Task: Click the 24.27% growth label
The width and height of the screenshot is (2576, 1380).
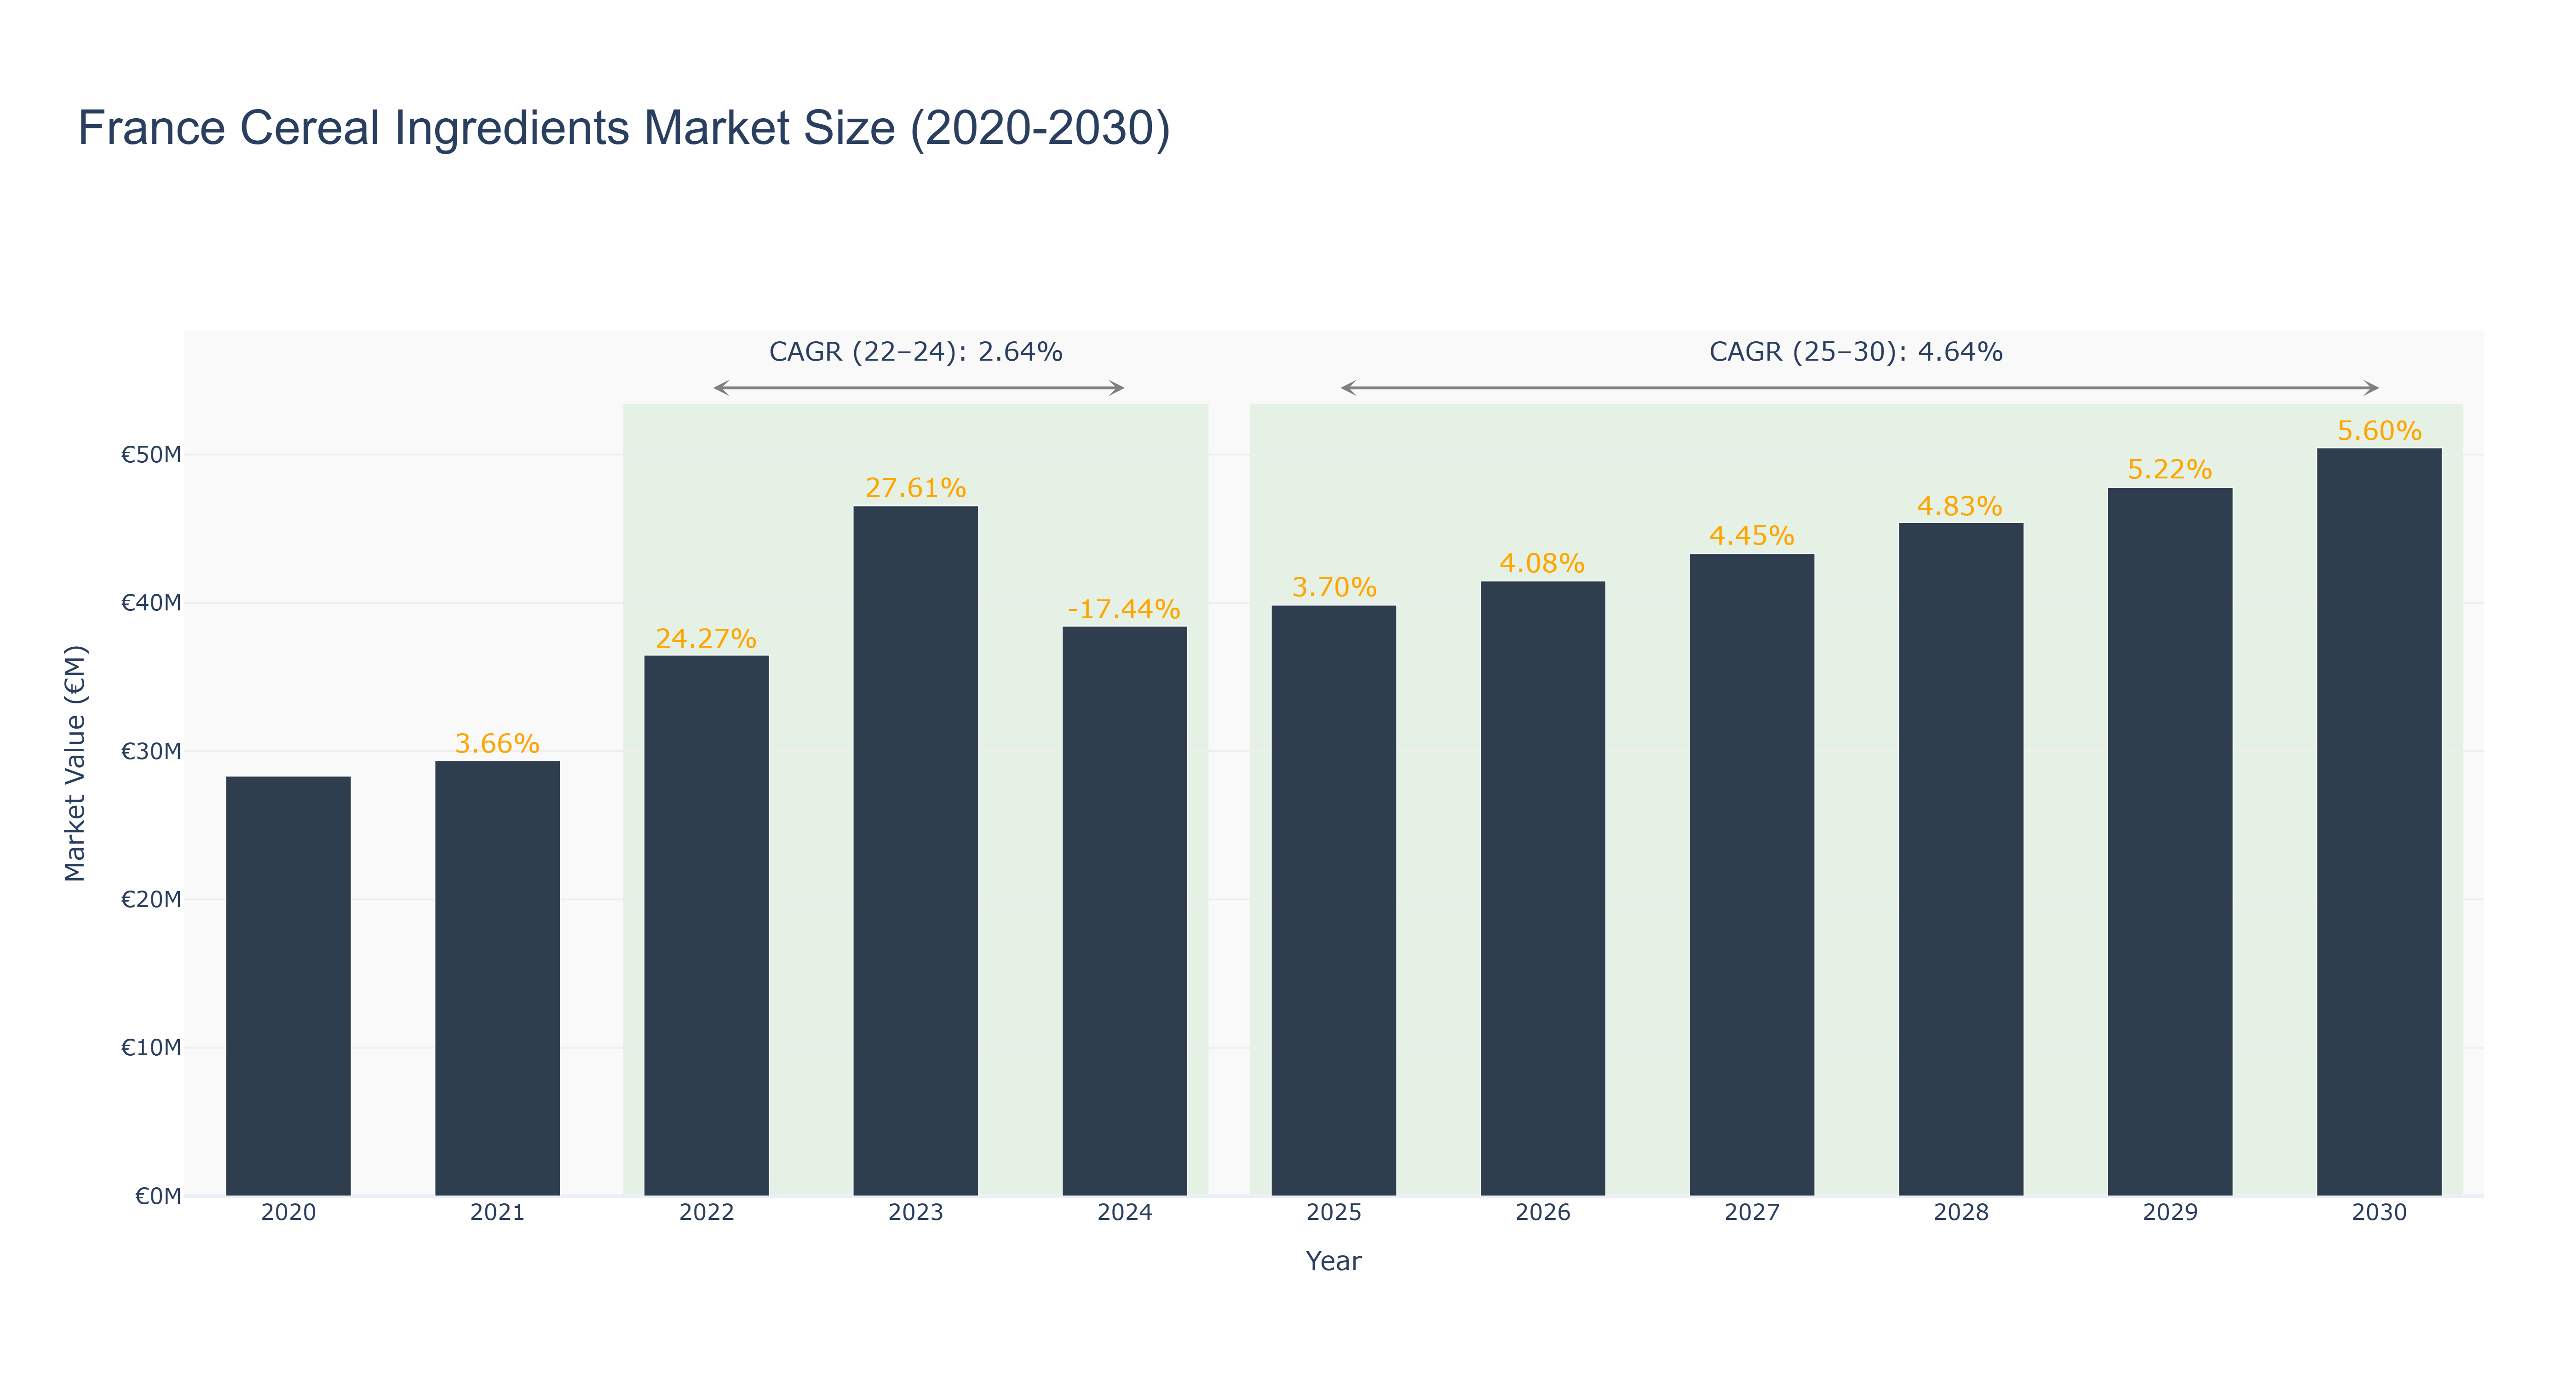Action: [x=706, y=639]
